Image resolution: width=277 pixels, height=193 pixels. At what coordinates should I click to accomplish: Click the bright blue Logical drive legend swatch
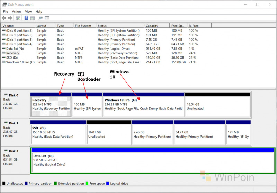pyautogui.click(x=108, y=183)
